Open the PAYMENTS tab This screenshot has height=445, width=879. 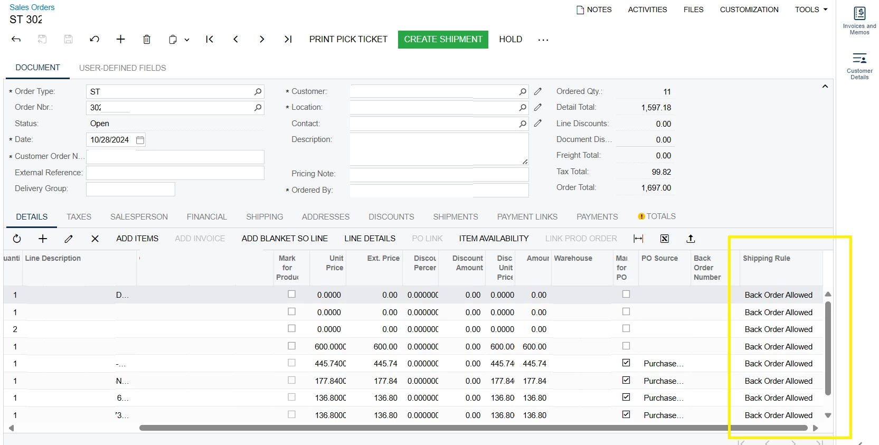[x=597, y=217]
